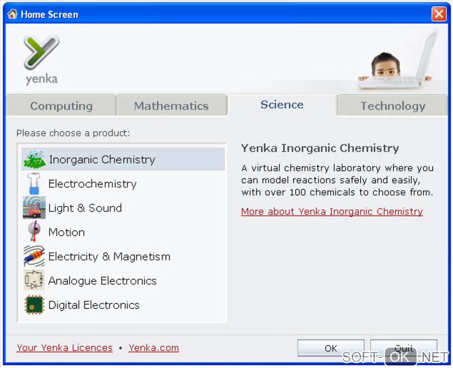Choose Light & Sound product
Image resolution: width=453 pixels, height=368 pixels.
pos(123,208)
